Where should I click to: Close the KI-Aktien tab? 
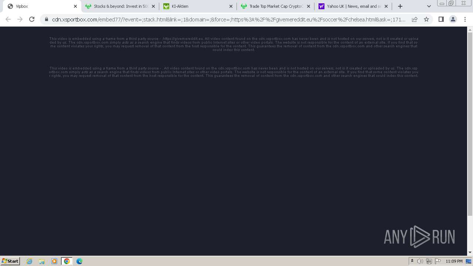(231, 6)
